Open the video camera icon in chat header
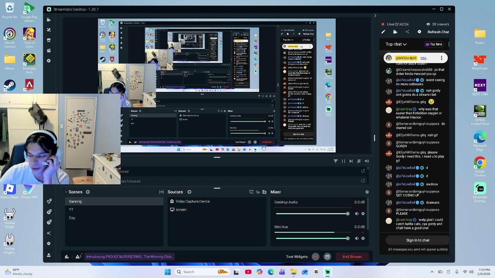Screen dimensions: 495x278 click(395, 32)
